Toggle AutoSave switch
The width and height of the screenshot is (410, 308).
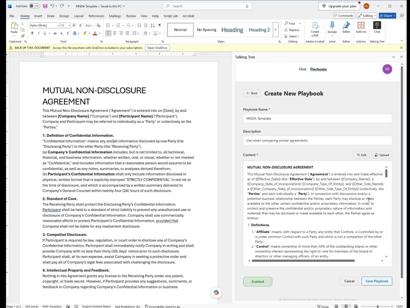click(x=35, y=6)
